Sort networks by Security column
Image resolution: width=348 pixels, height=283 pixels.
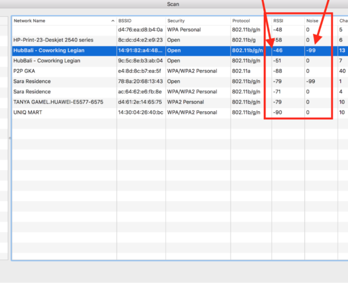tap(198, 21)
